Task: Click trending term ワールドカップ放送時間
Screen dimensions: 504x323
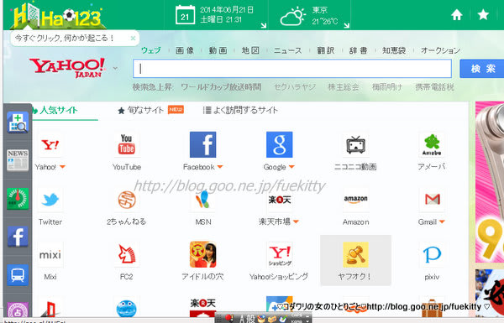Action: coord(221,87)
